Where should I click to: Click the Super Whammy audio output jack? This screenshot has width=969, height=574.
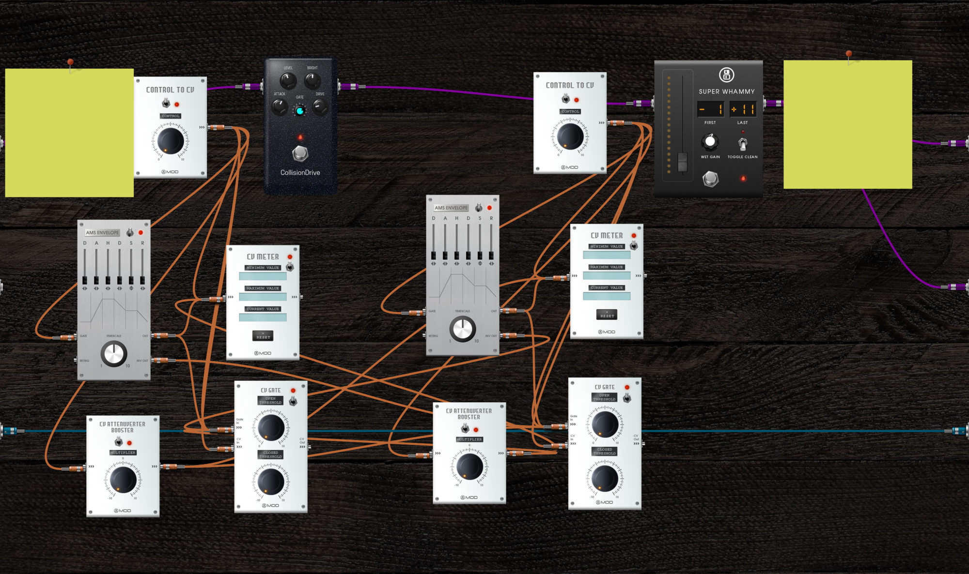tap(773, 103)
